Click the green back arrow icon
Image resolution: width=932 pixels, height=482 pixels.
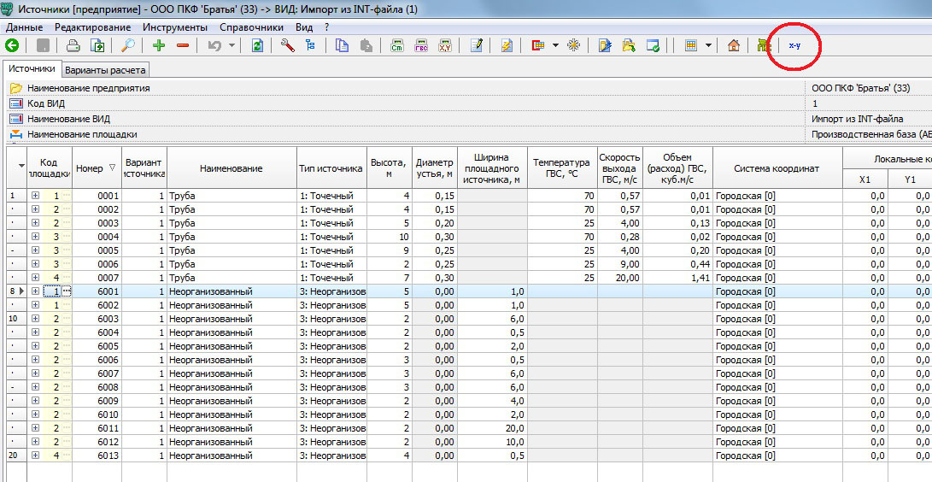(12, 46)
